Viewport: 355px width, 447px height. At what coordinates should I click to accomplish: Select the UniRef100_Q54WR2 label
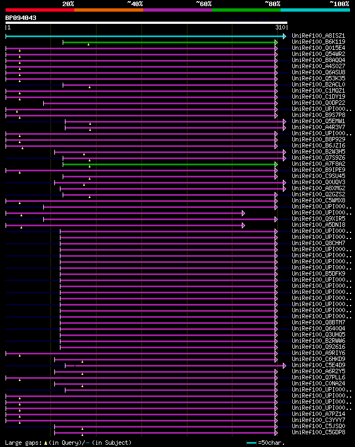(318, 54)
